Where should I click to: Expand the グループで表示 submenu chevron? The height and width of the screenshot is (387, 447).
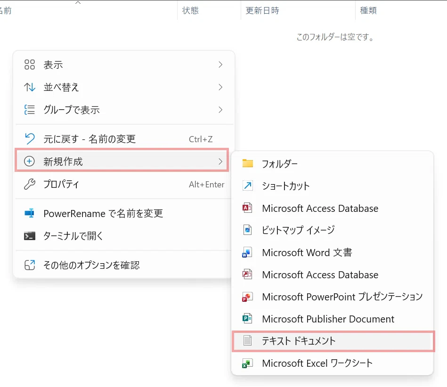[220, 110]
